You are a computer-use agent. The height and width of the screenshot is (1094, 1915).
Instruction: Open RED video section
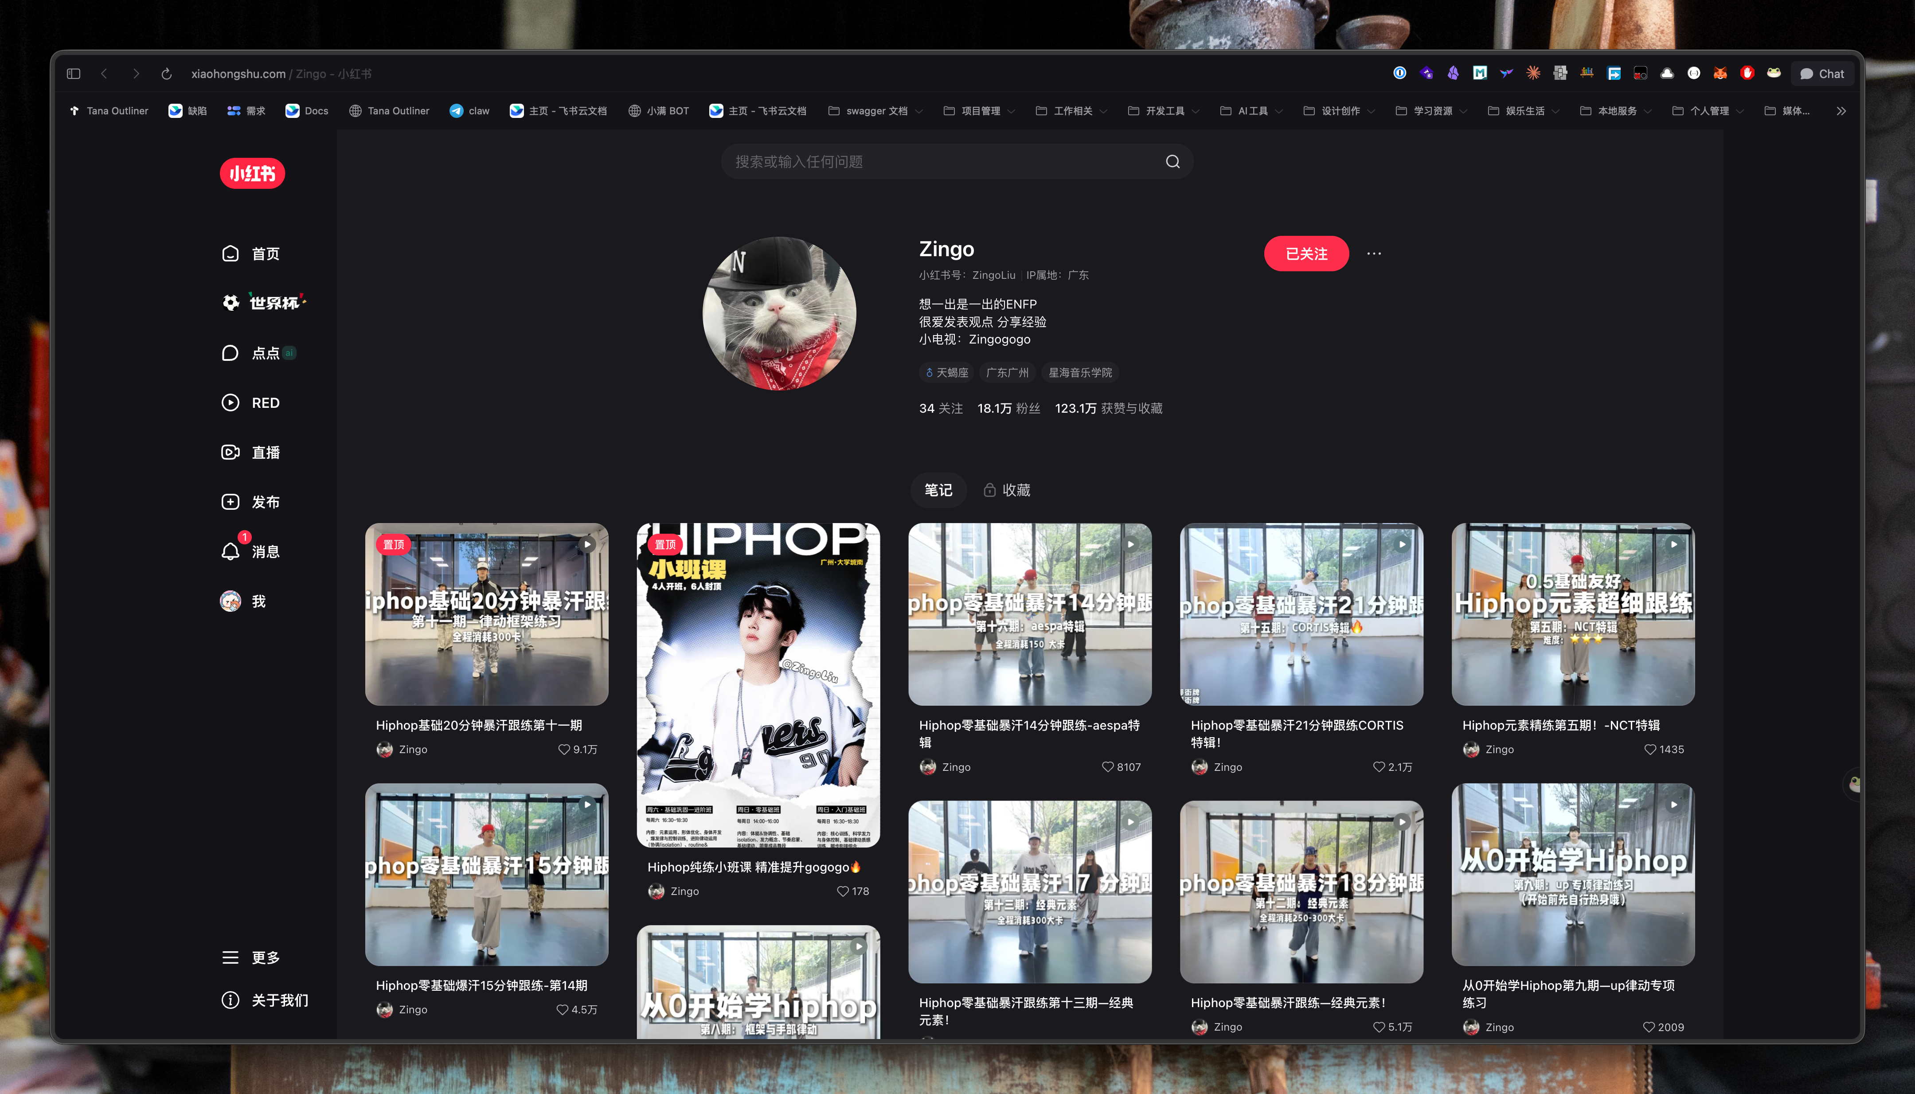click(251, 403)
